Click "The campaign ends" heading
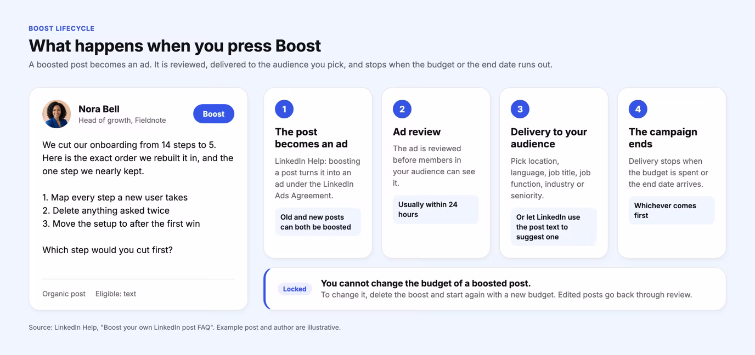 pos(663,138)
